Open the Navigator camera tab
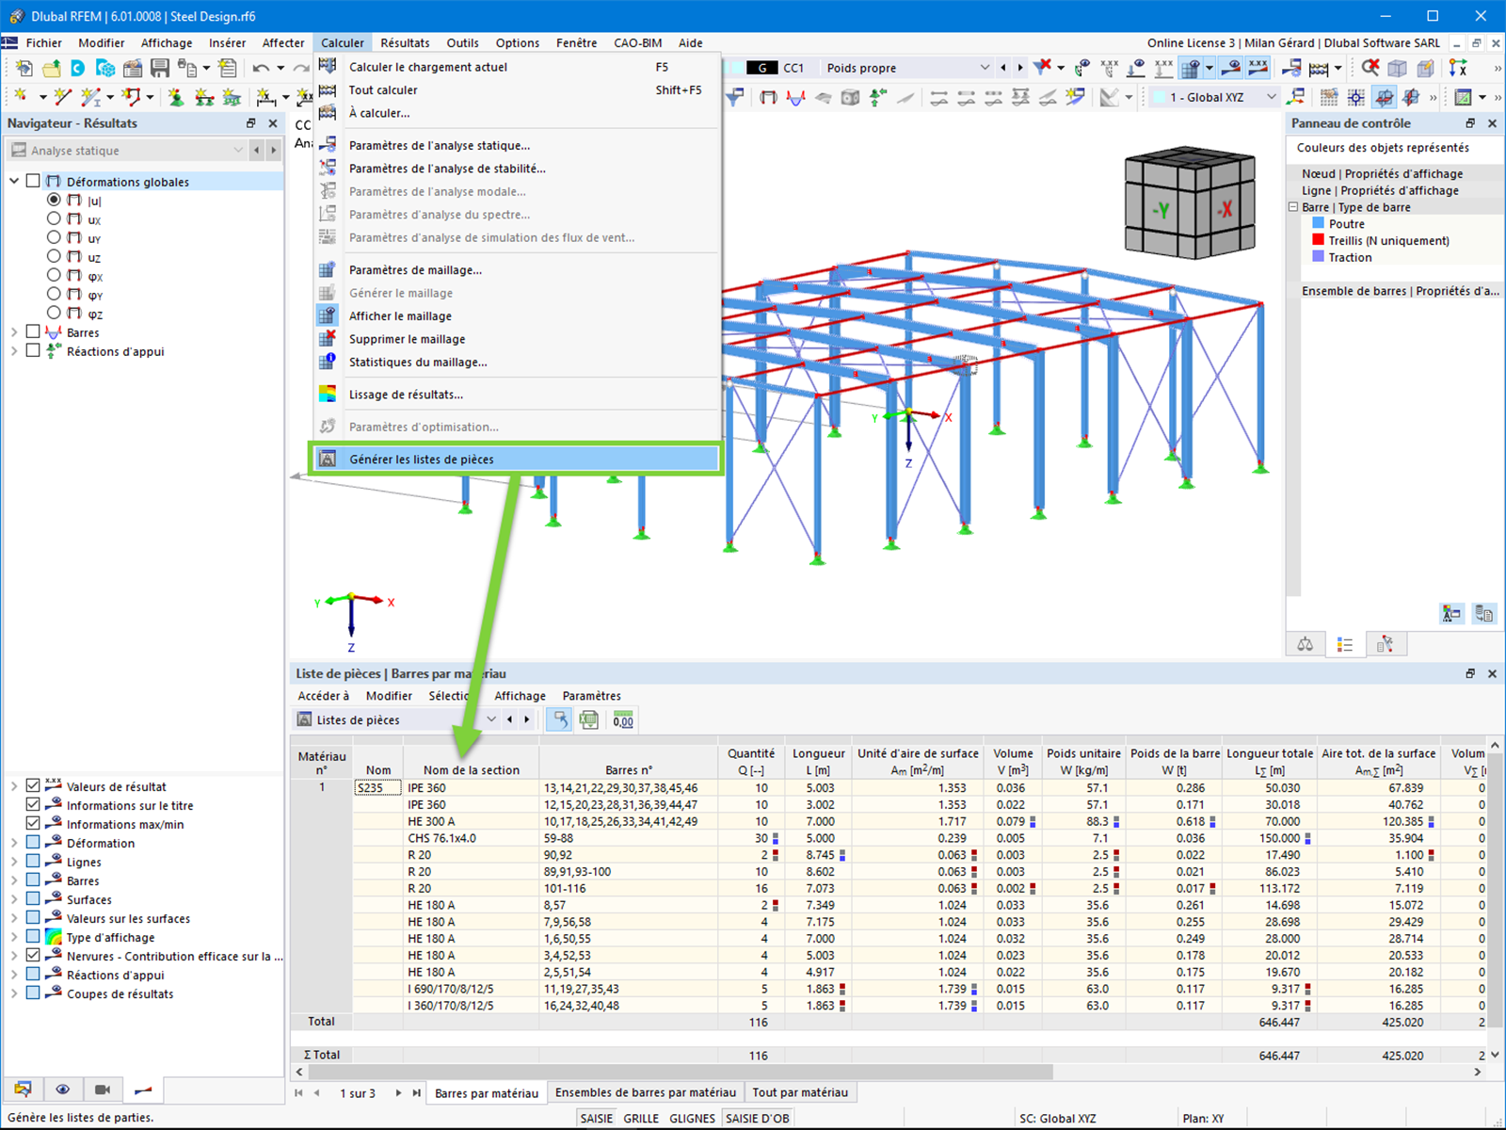Screen dimensions: 1506x1130 [103, 1090]
